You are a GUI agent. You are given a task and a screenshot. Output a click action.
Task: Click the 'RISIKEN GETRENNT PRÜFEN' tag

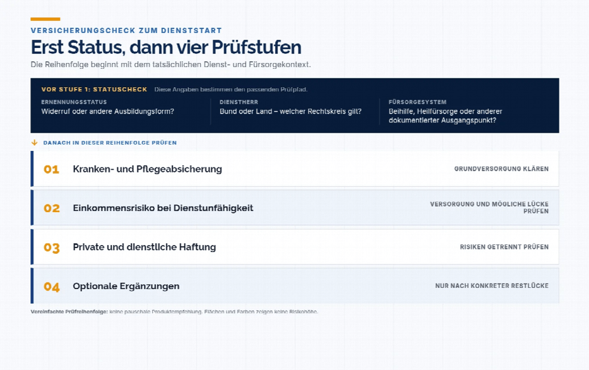(x=504, y=247)
